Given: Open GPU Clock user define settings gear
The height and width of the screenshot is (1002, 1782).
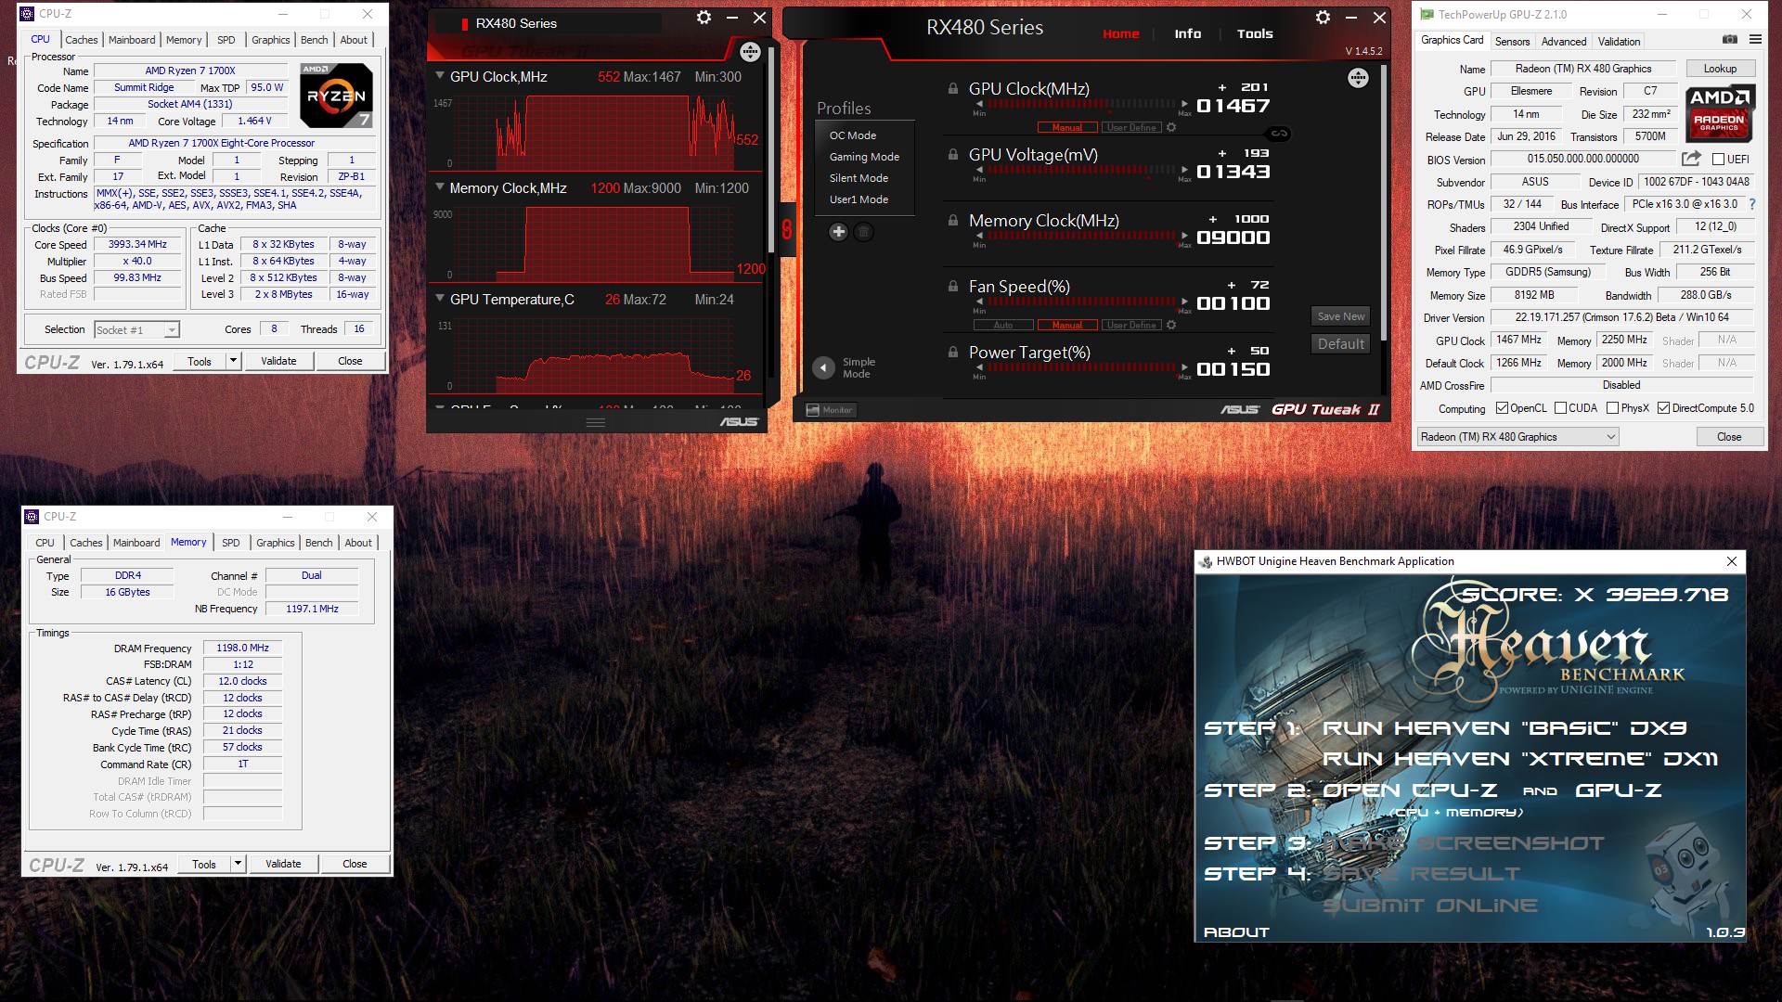Looking at the screenshot, I should click(1171, 127).
